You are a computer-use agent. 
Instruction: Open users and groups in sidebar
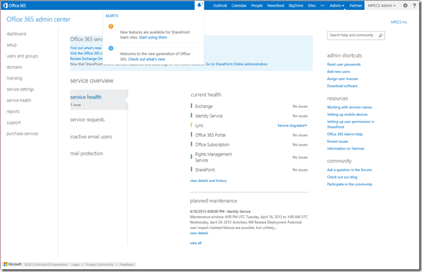22,56
